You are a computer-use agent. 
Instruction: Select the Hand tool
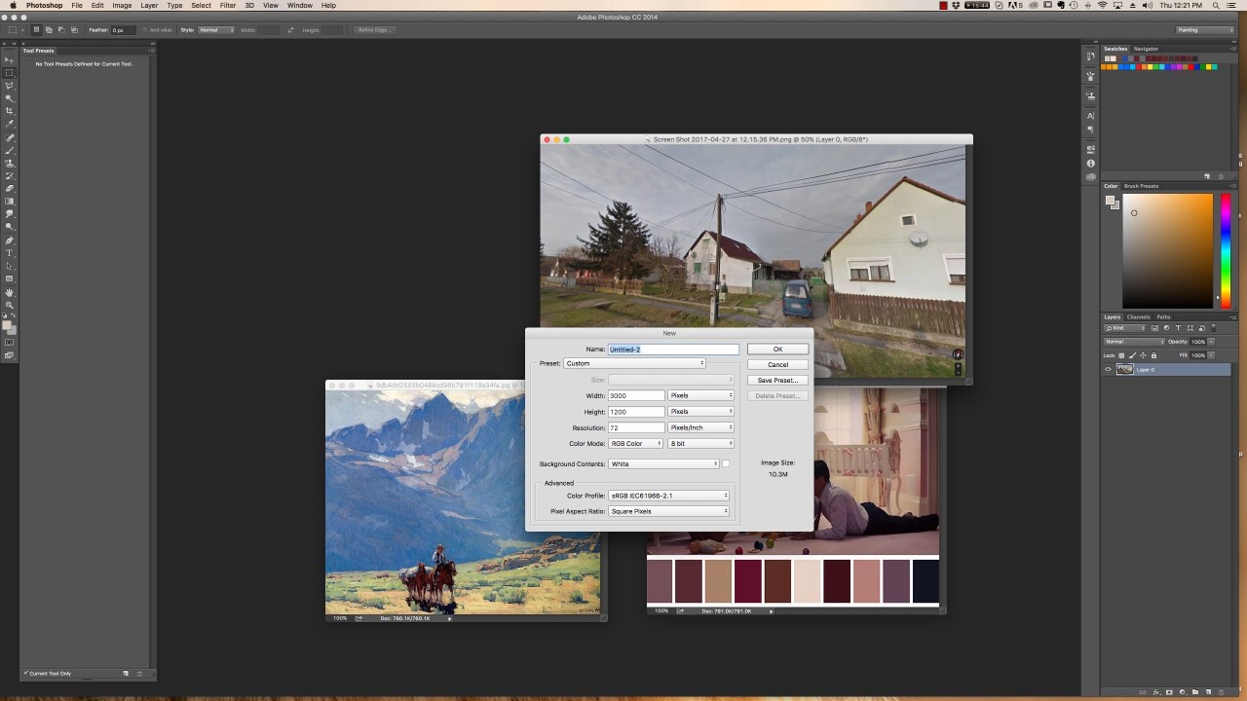tap(10, 292)
